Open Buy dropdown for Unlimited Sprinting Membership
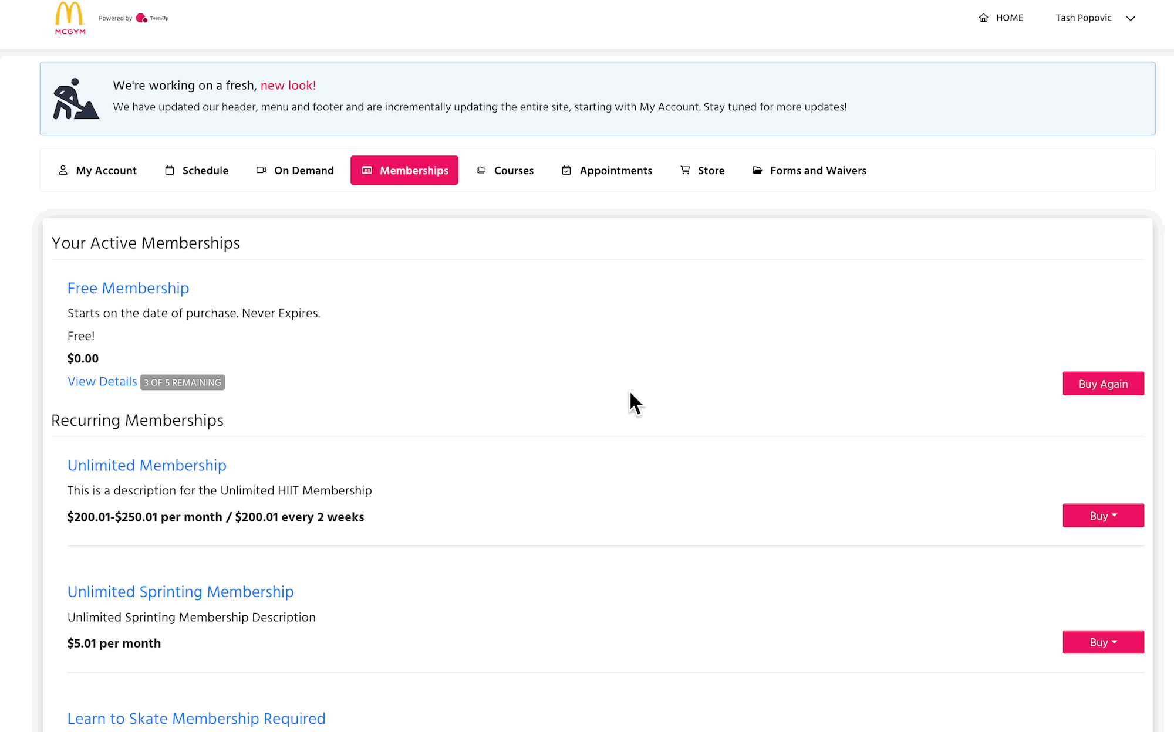1174x732 pixels. pos(1103,642)
